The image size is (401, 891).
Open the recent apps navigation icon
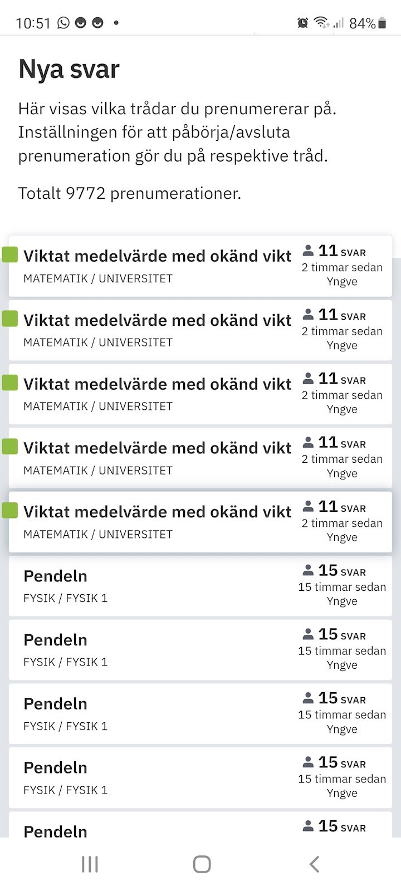point(90,864)
